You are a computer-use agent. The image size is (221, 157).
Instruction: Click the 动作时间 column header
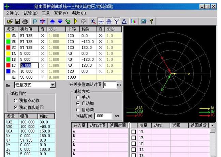(x=98, y=125)
